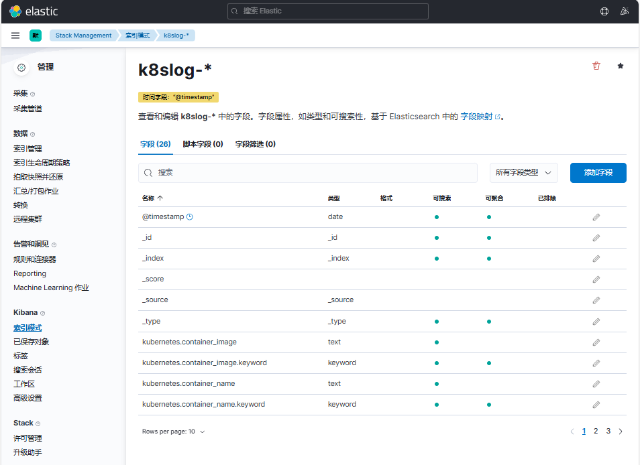Image resolution: width=640 pixels, height=465 pixels.
Task: Open the Rows per page selector
Action: (x=174, y=431)
